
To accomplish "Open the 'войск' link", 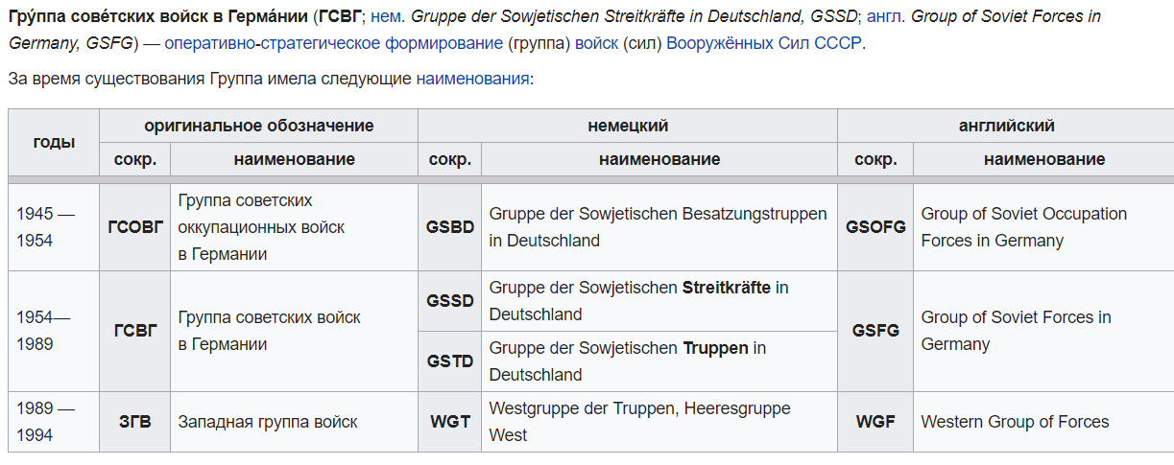I will [596, 44].
